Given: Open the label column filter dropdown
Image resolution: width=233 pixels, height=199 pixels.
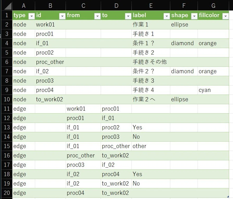Looking at the screenshot, I should point(167,16).
